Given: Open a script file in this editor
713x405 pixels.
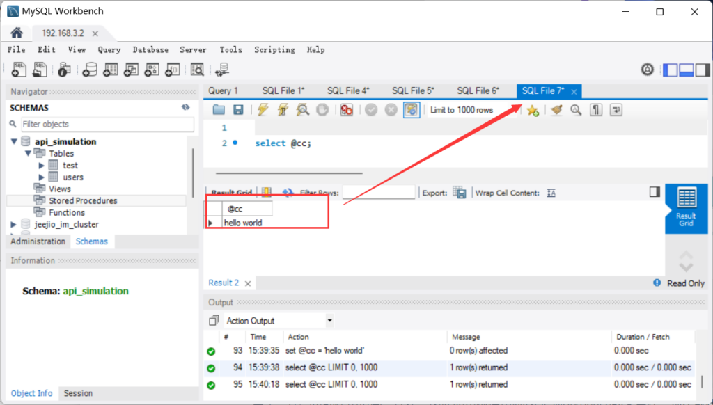Looking at the screenshot, I should [x=219, y=109].
